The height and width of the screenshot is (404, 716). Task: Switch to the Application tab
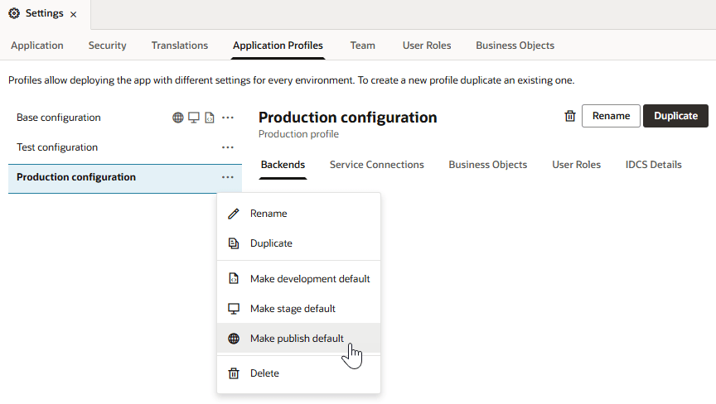coord(37,46)
